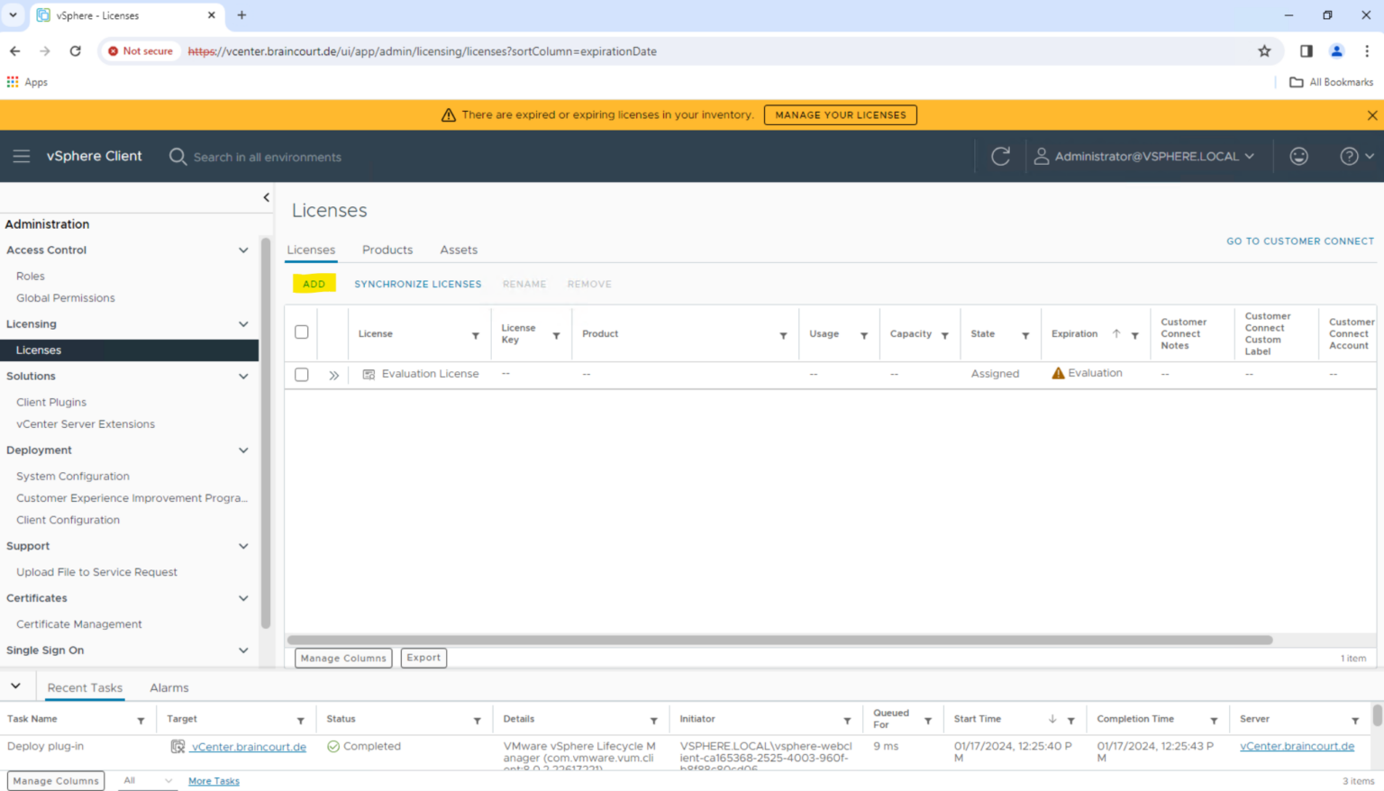Image resolution: width=1384 pixels, height=791 pixels.
Task: Open the help question mark icon
Action: (1349, 156)
